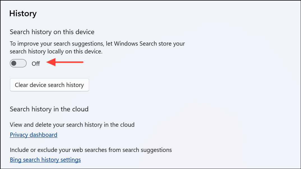Open the Privacy dashboard link
Viewport: 301px width, 169px height.
tap(33, 135)
